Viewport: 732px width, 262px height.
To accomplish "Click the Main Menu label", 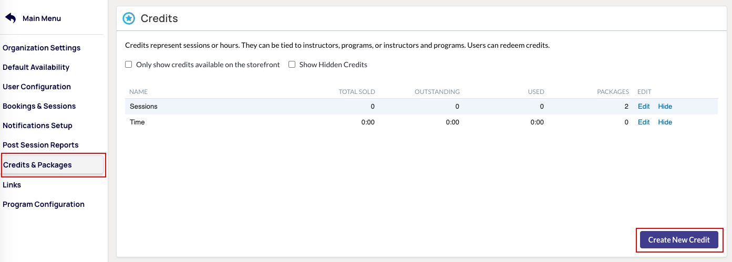I will point(42,18).
